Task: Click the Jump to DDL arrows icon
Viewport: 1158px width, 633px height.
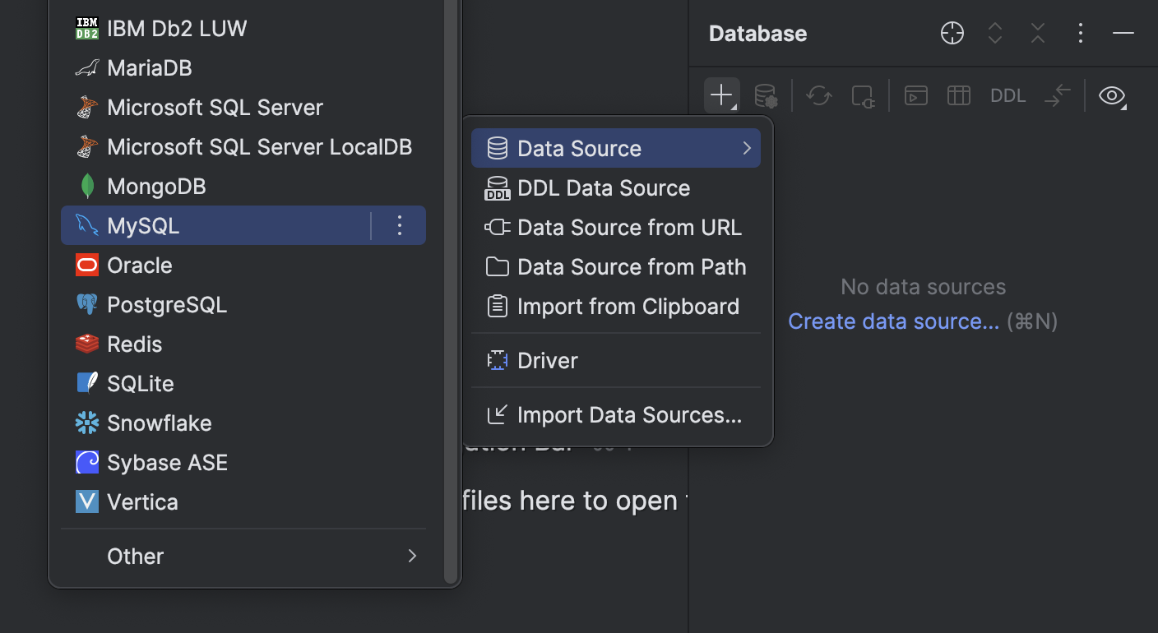Action: [x=1058, y=95]
